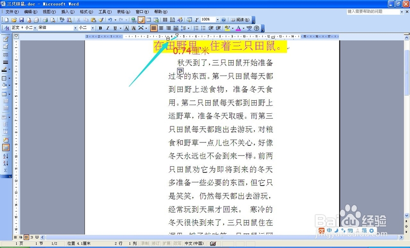Toggle center text alignment

click(161, 28)
